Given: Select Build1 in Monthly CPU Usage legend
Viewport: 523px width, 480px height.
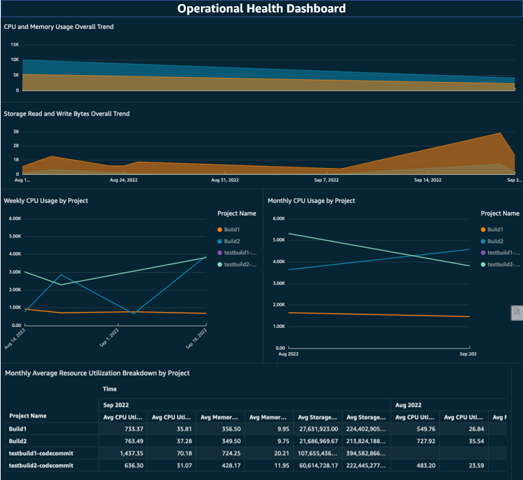Looking at the screenshot, I should (492, 229).
